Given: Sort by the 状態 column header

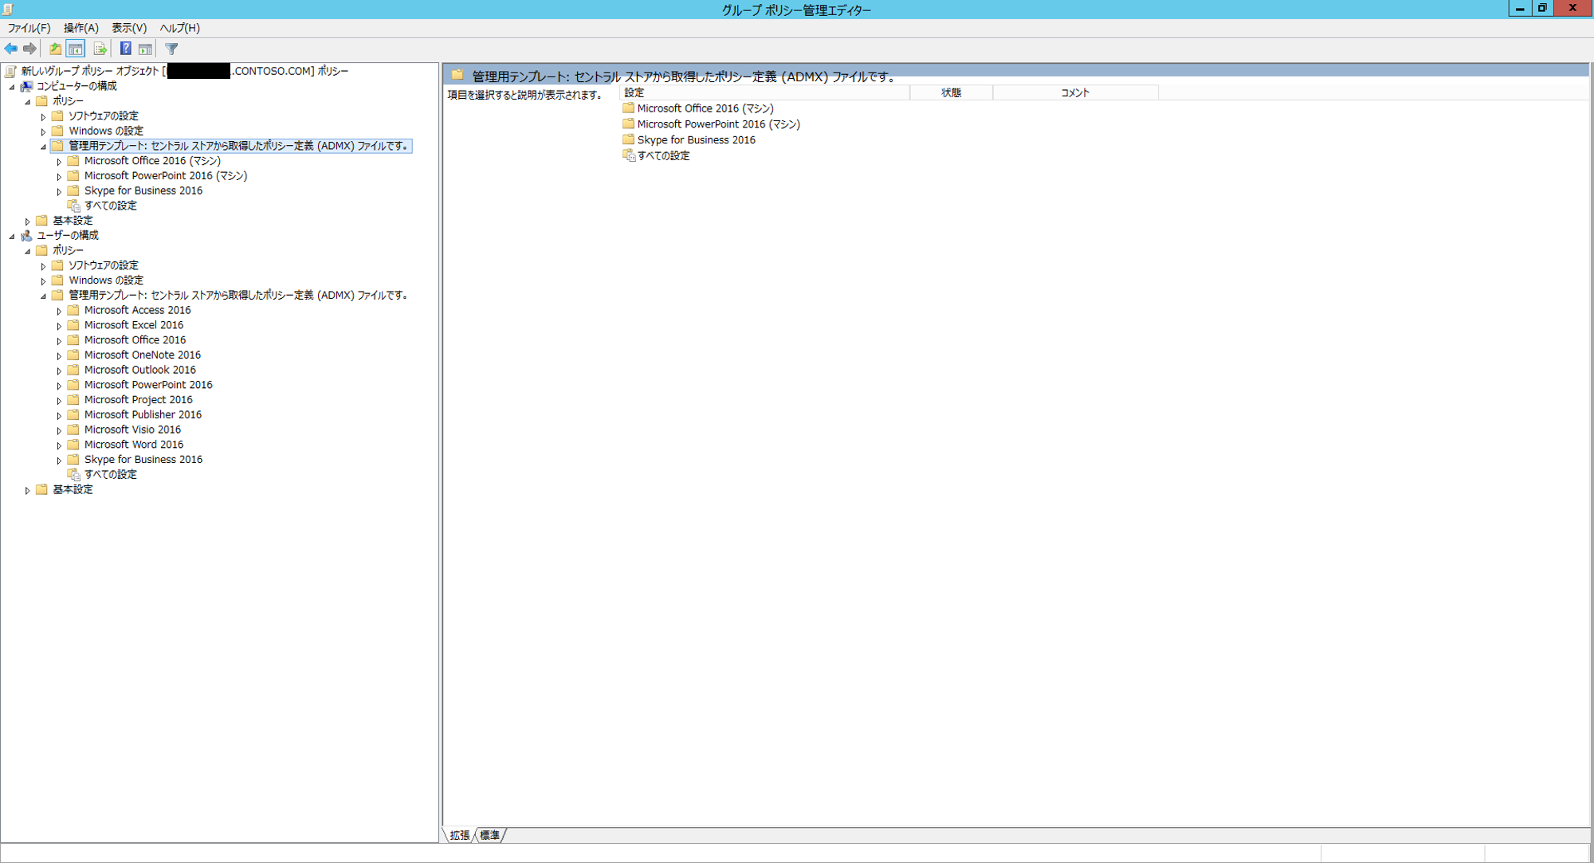Looking at the screenshot, I should pos(951,93).
